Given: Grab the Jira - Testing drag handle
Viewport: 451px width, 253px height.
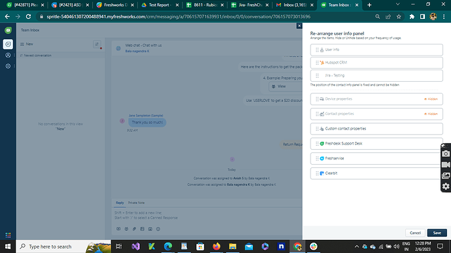Looking at the screenshot, I should (x=317, y=75).
